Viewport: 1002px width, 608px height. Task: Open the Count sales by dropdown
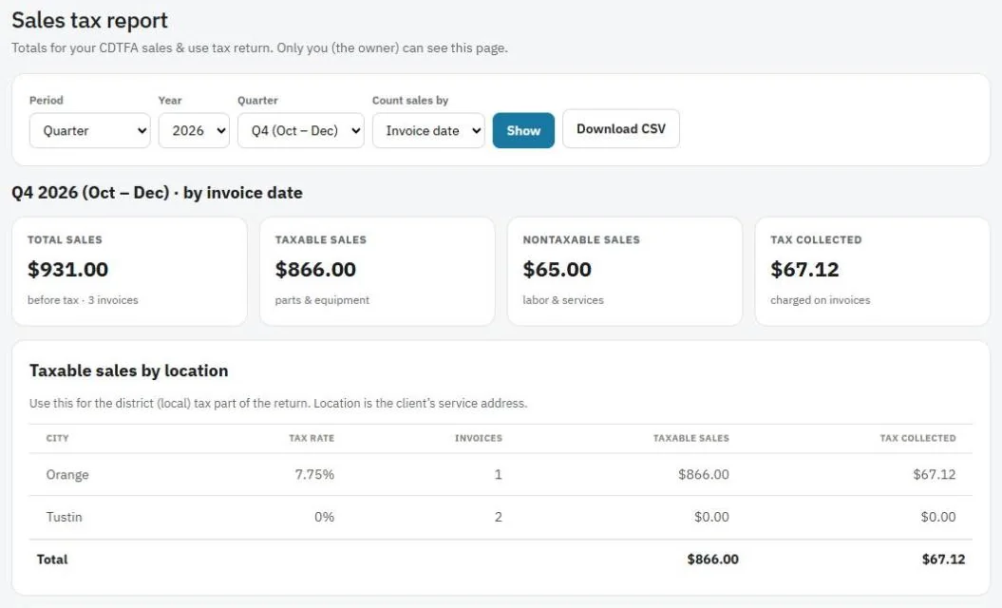(x=428, y=130)
